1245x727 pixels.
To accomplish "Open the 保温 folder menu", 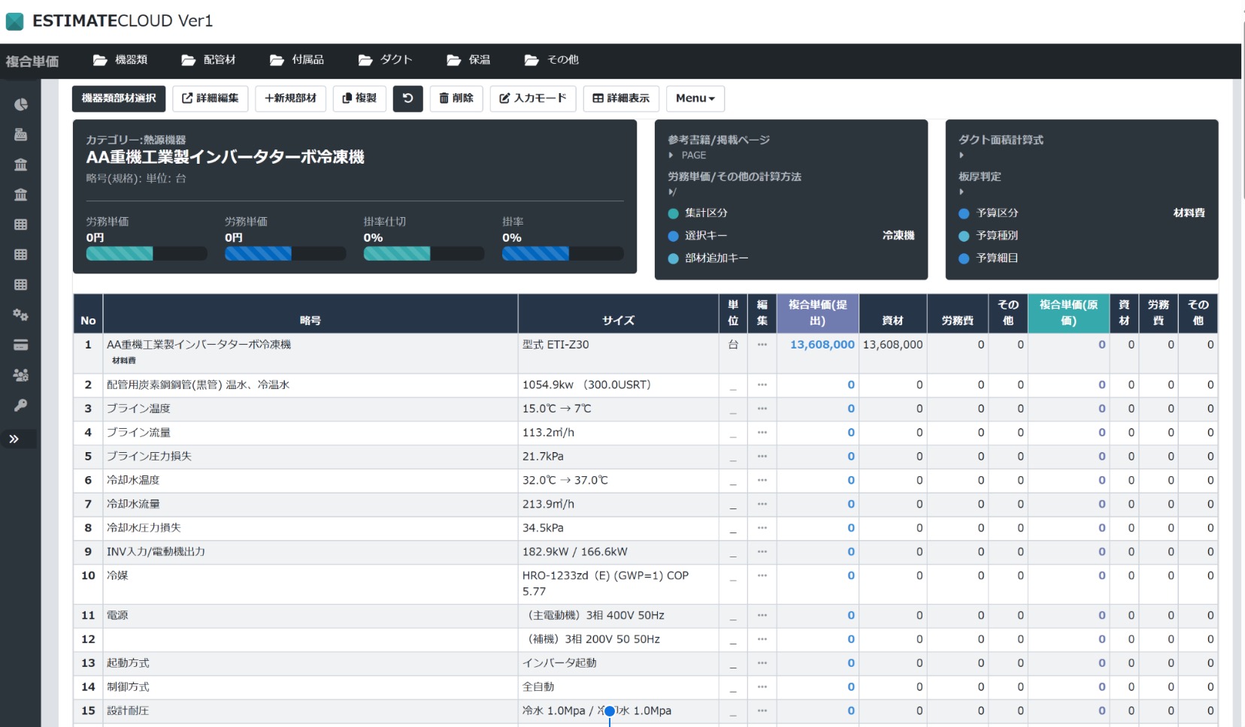I will pyautogui.click(x=468, y=60).
